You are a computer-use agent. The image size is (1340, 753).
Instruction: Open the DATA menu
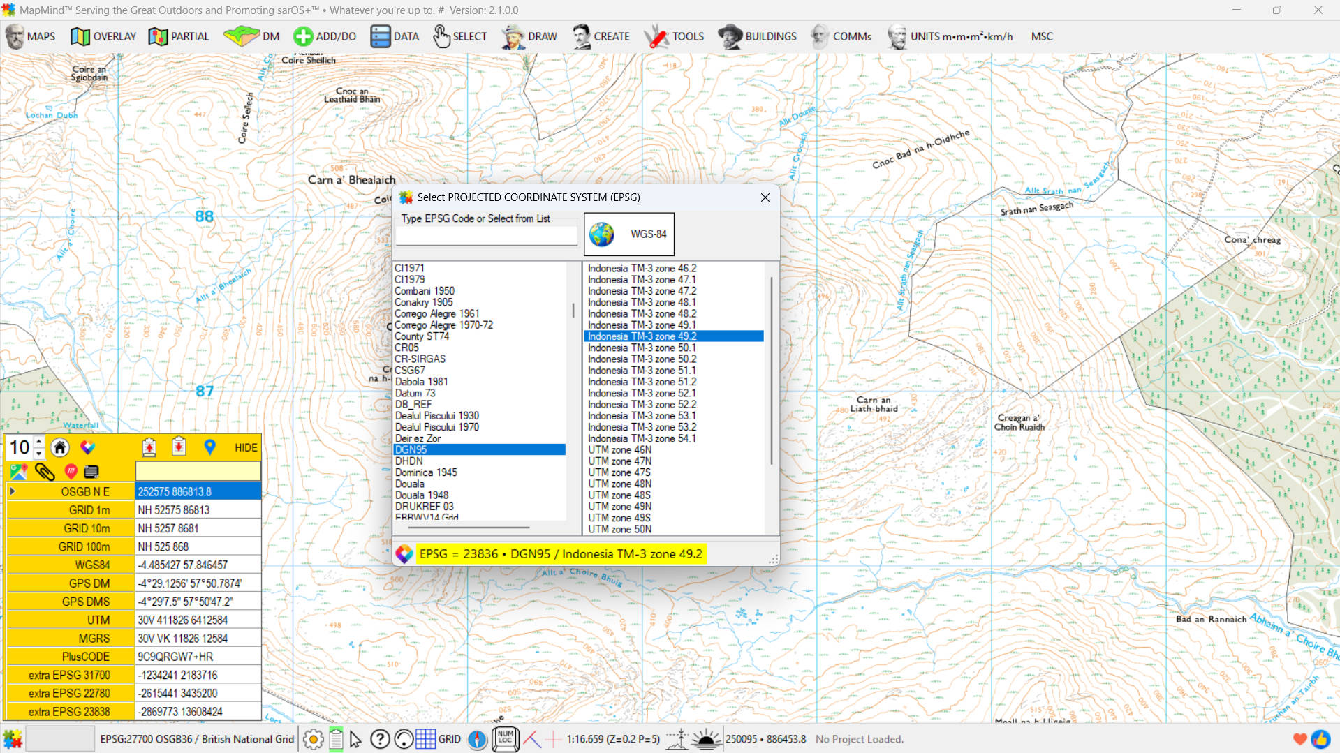(x=395, y=36)
